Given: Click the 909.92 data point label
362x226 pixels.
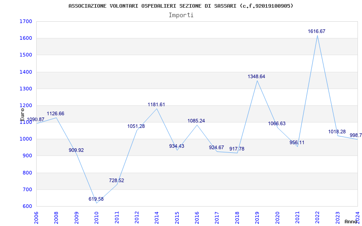Looking at the screenshot, I should pos(76,151).
